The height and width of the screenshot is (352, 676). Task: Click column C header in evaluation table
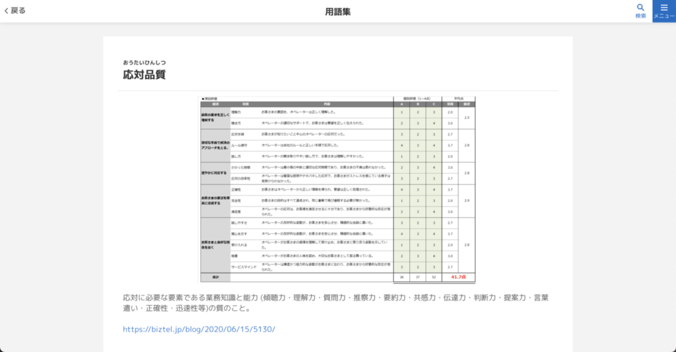click(x=434, y=105)
